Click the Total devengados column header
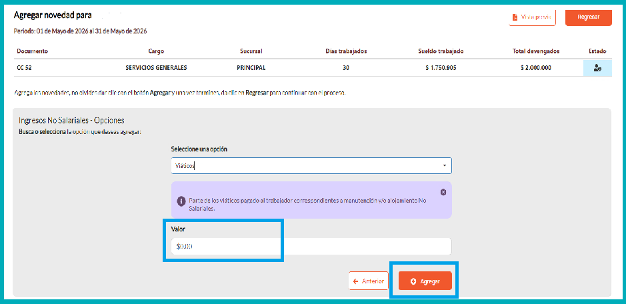Viewport: 626px width, 304px height. click(536, 51)
